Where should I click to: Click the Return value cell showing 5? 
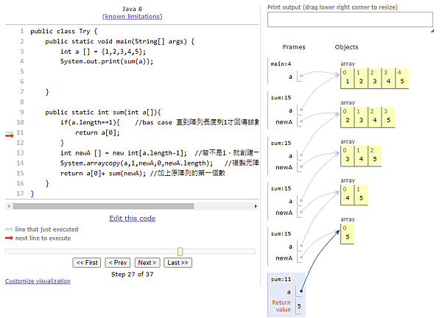(x=299, y=306)
